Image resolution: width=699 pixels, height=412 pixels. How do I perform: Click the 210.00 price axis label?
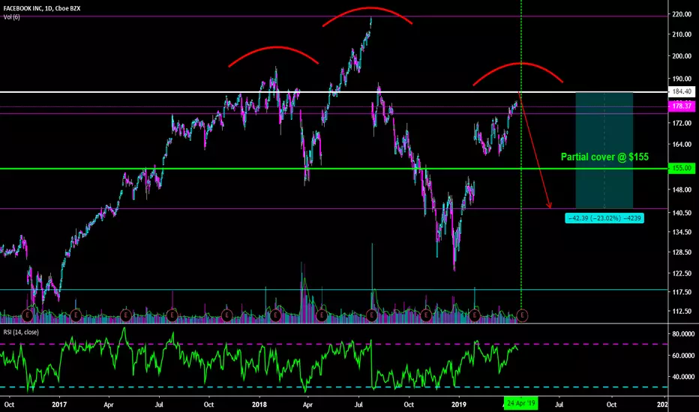682,34
